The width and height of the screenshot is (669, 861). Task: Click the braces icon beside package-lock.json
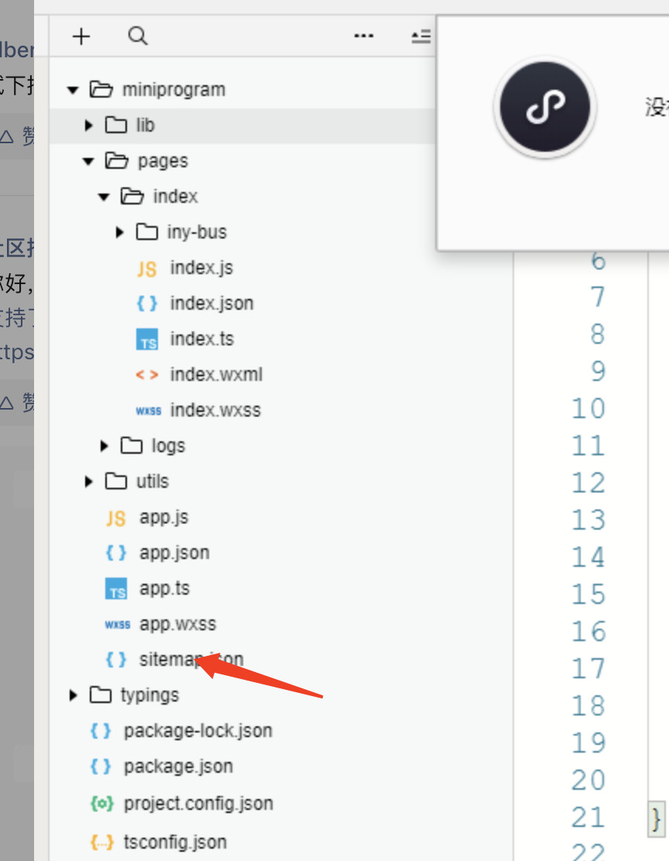[101, 731]
